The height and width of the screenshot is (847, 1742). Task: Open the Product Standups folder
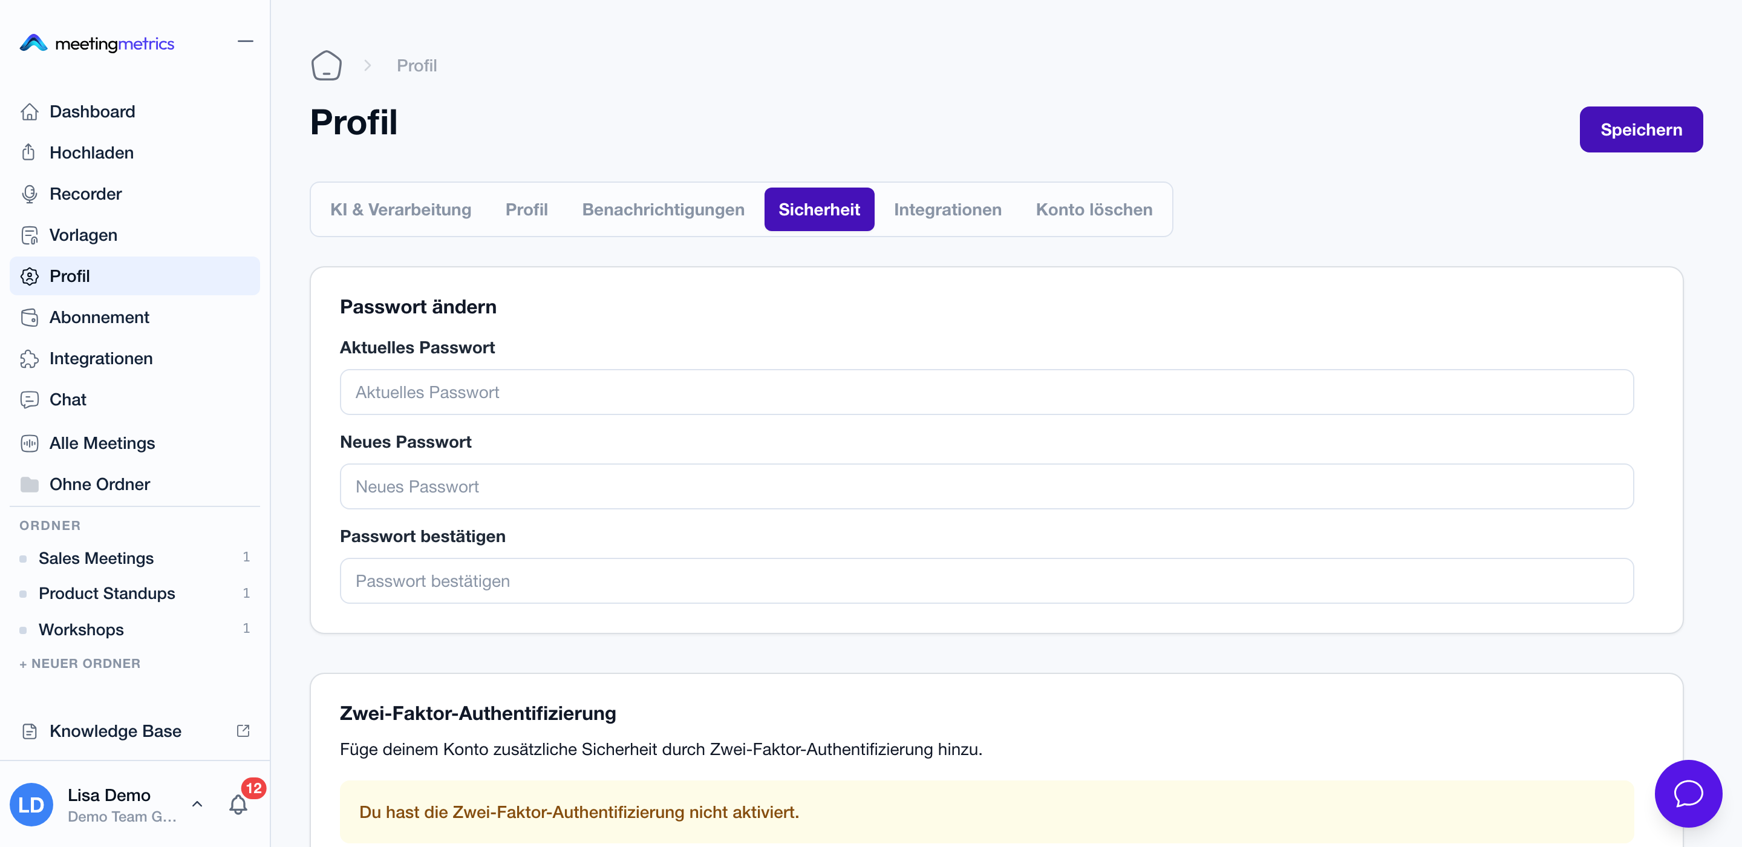(x=134, y=594)
